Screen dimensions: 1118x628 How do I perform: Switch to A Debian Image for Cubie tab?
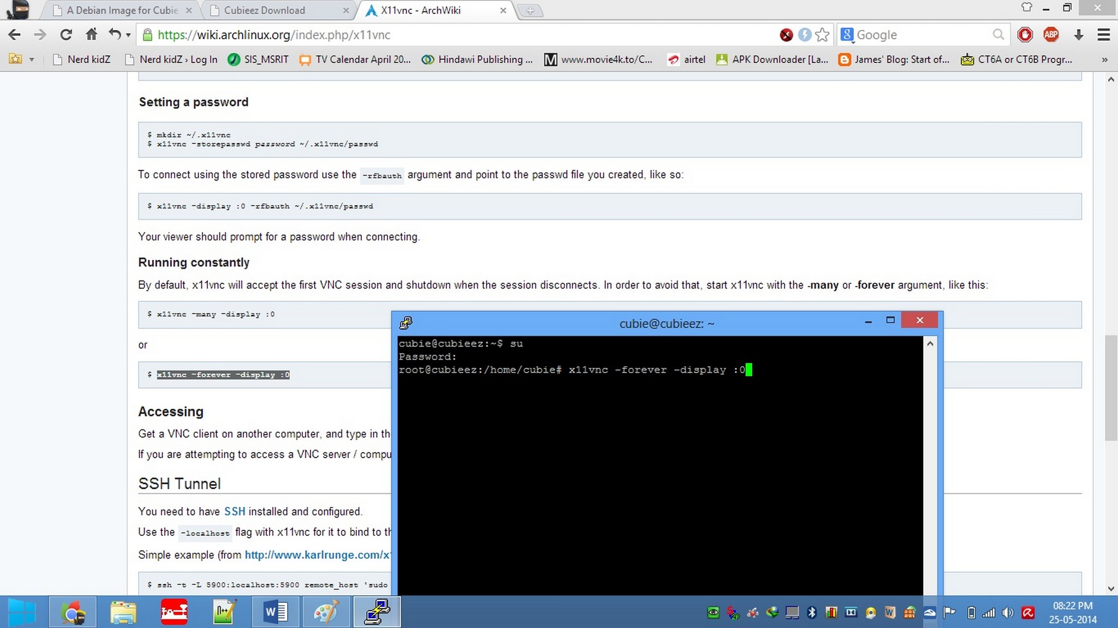[x=122, y=10]
